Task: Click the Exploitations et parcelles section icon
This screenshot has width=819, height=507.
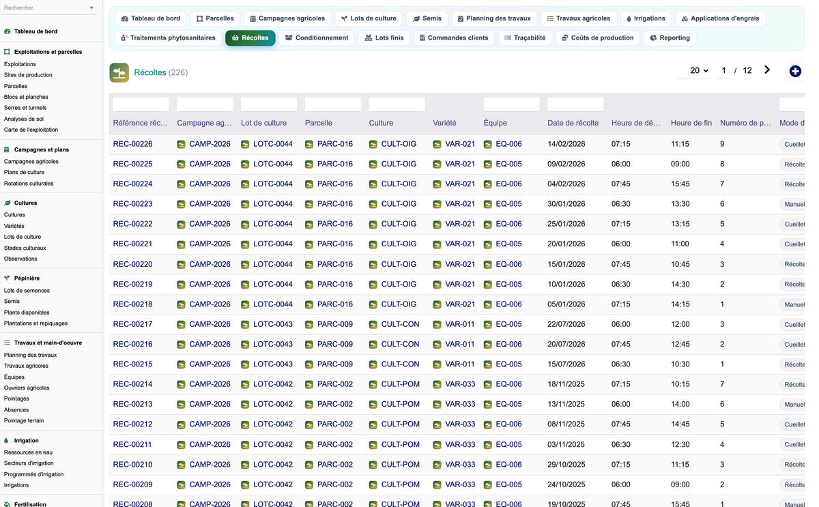Action: coord(8,52)
